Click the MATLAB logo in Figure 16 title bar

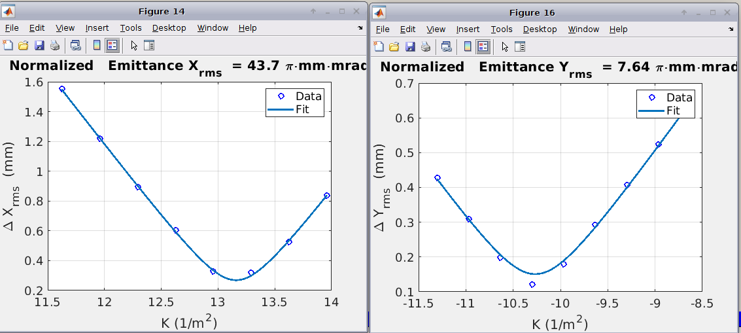click(x=379, y=12)
